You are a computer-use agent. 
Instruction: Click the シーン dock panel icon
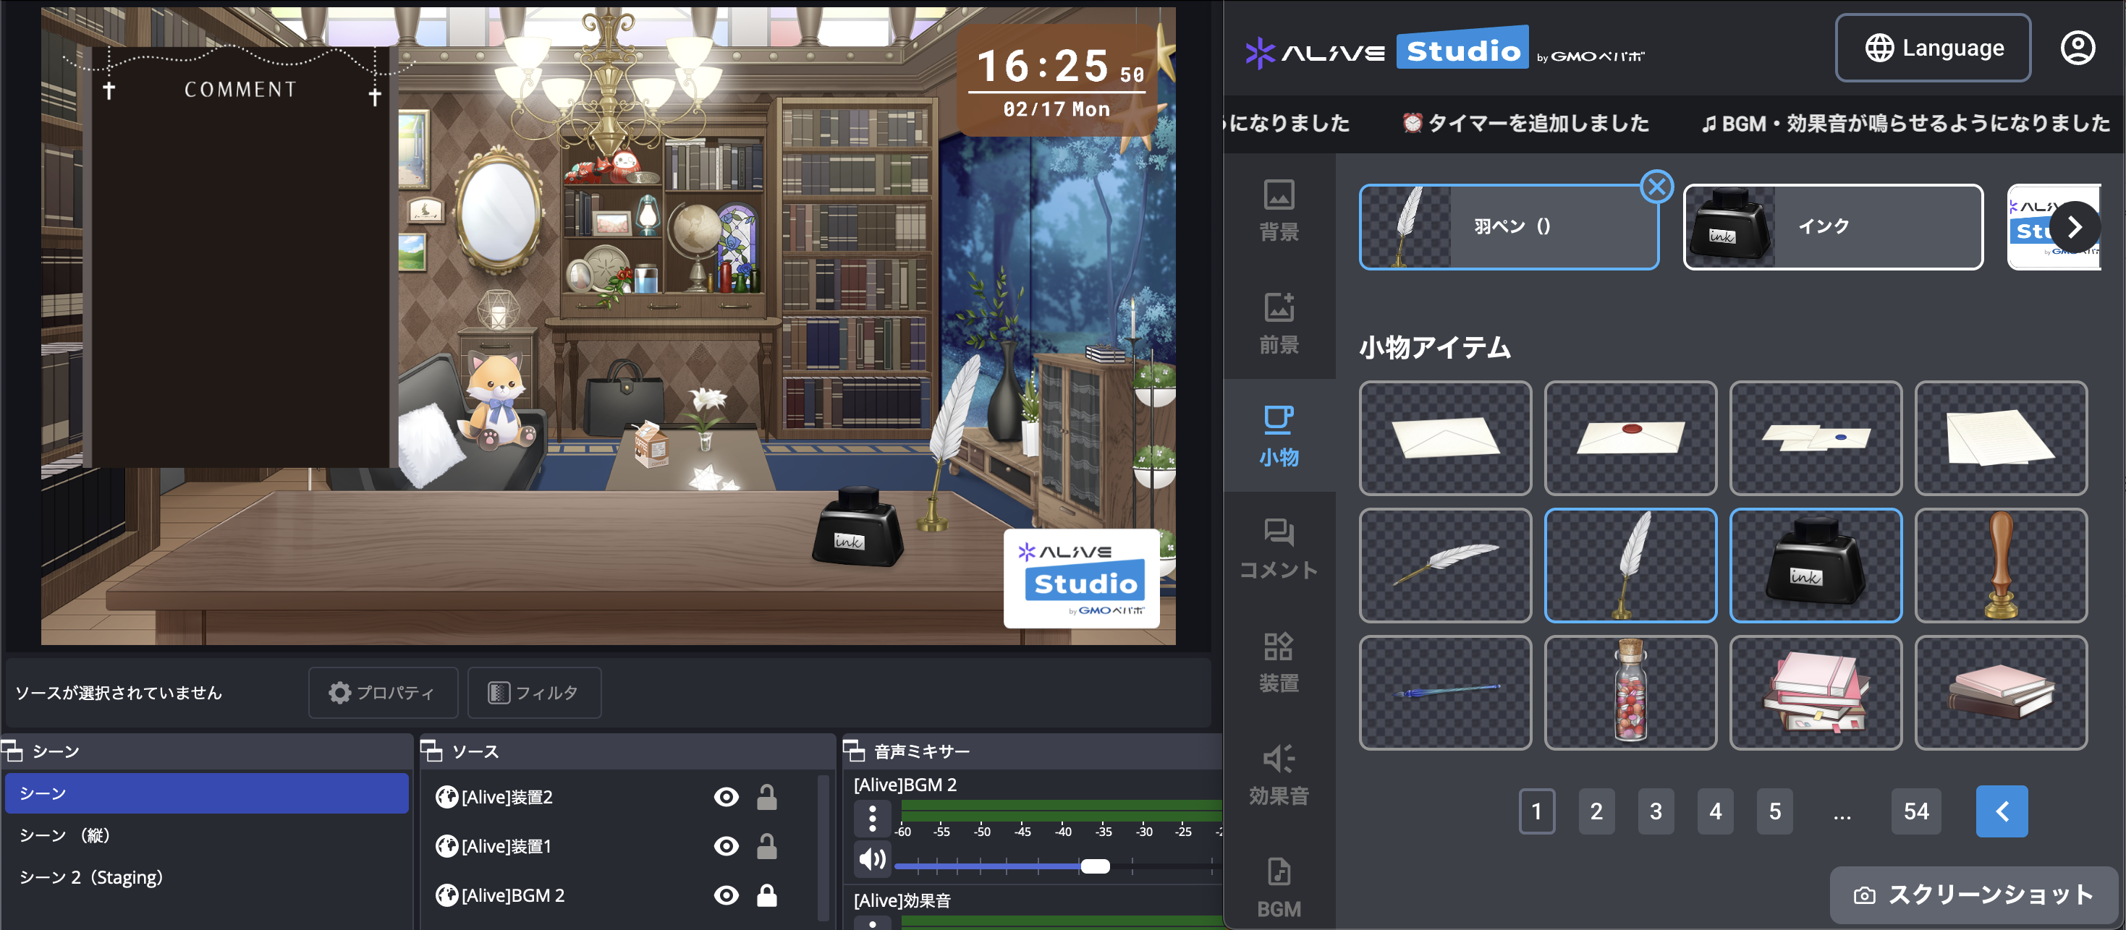point(12,751)
